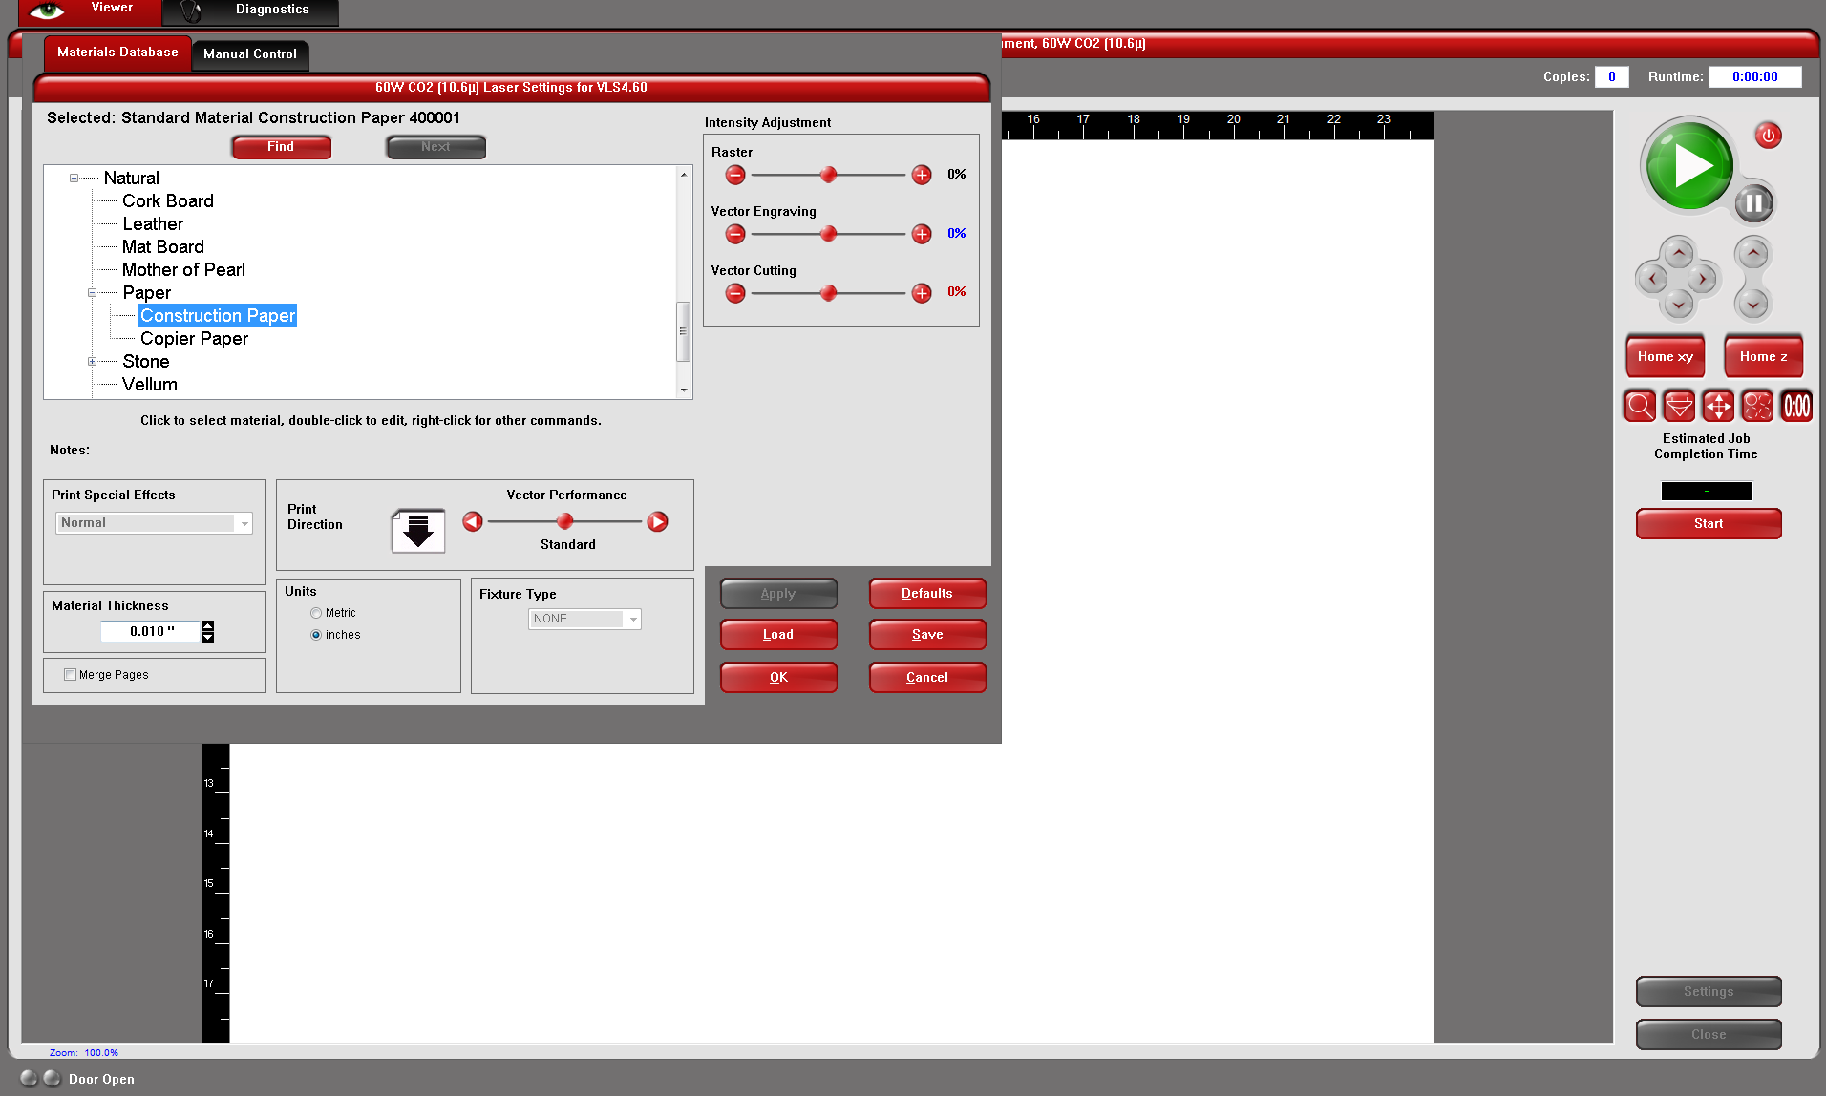
Task: Select Leather in the material tree
Action: pyautogui.click(x=153, y=224)
